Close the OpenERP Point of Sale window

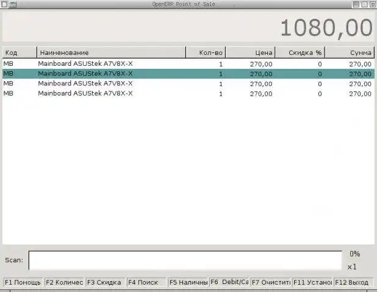pyautogui.click(x=373, y=4)
